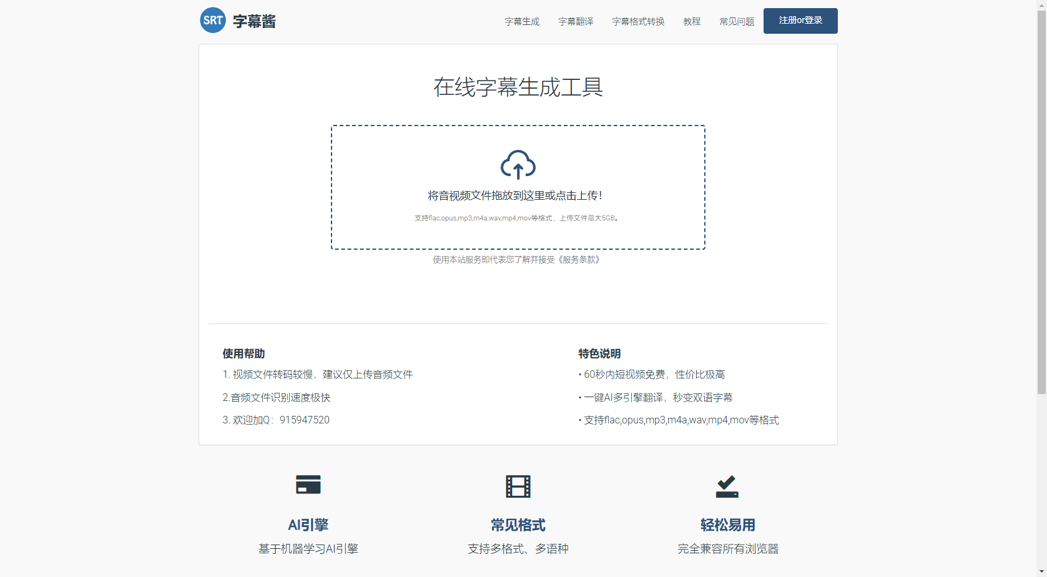1047x577 pixels.
Task: Click the film strip icon above 常见格式
Action: [x=518, y=486]
